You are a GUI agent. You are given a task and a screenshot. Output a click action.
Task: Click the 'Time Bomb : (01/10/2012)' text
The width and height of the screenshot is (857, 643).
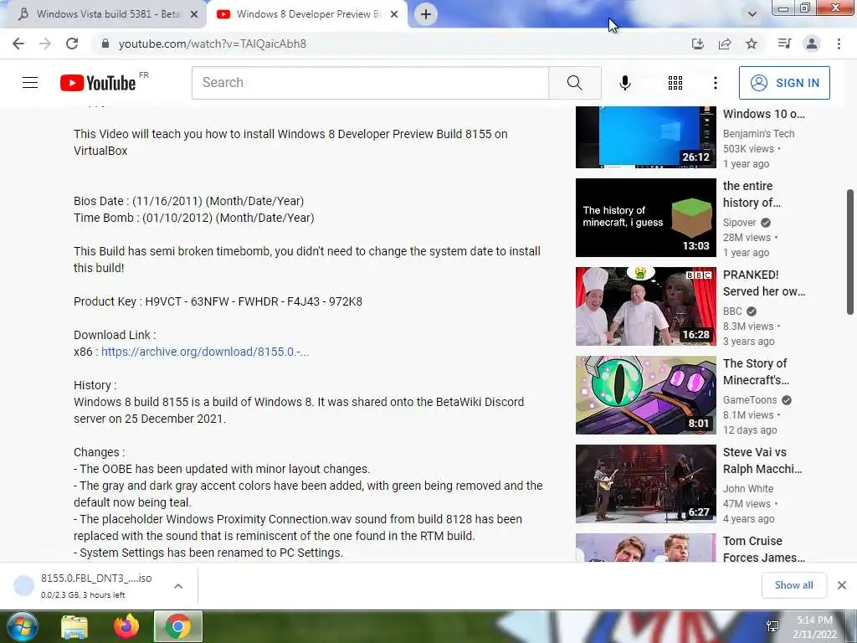[x=143, y=218]
